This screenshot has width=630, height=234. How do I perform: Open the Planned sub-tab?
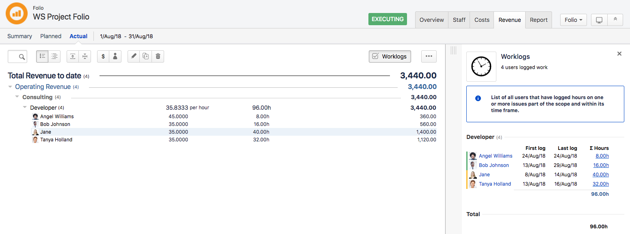pyautogui.click(x=51, y=36)
